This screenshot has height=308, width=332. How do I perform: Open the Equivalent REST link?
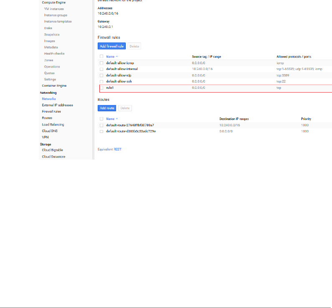tap(117, 149)
